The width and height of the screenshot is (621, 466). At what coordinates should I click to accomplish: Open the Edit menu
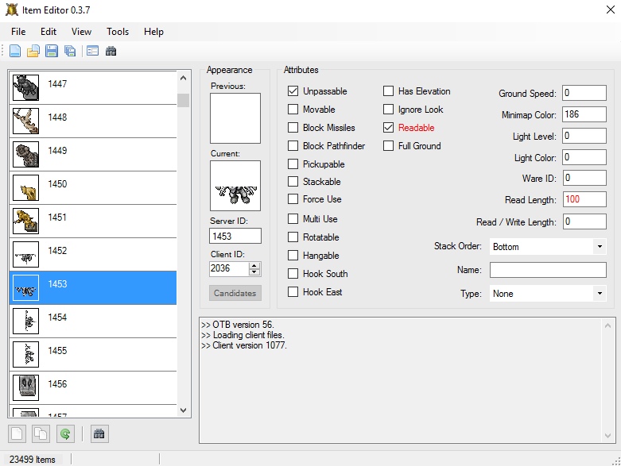pyautogui.click(x=49, y=32)
